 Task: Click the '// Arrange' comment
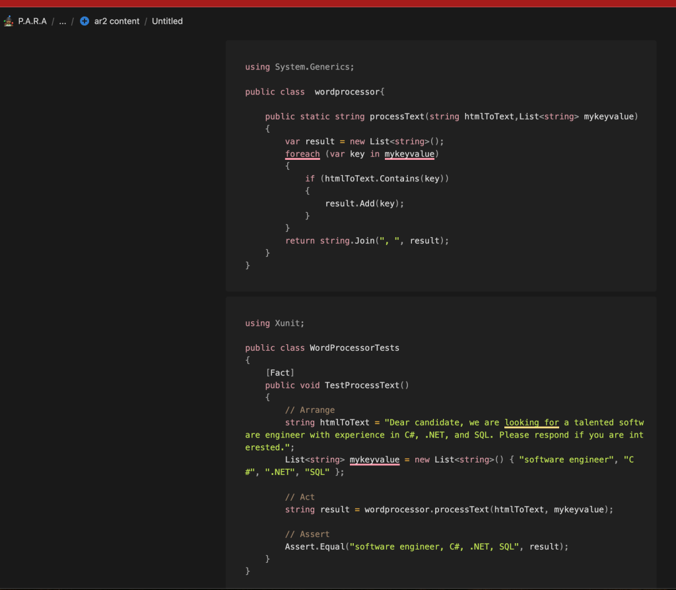click(310, 410)
